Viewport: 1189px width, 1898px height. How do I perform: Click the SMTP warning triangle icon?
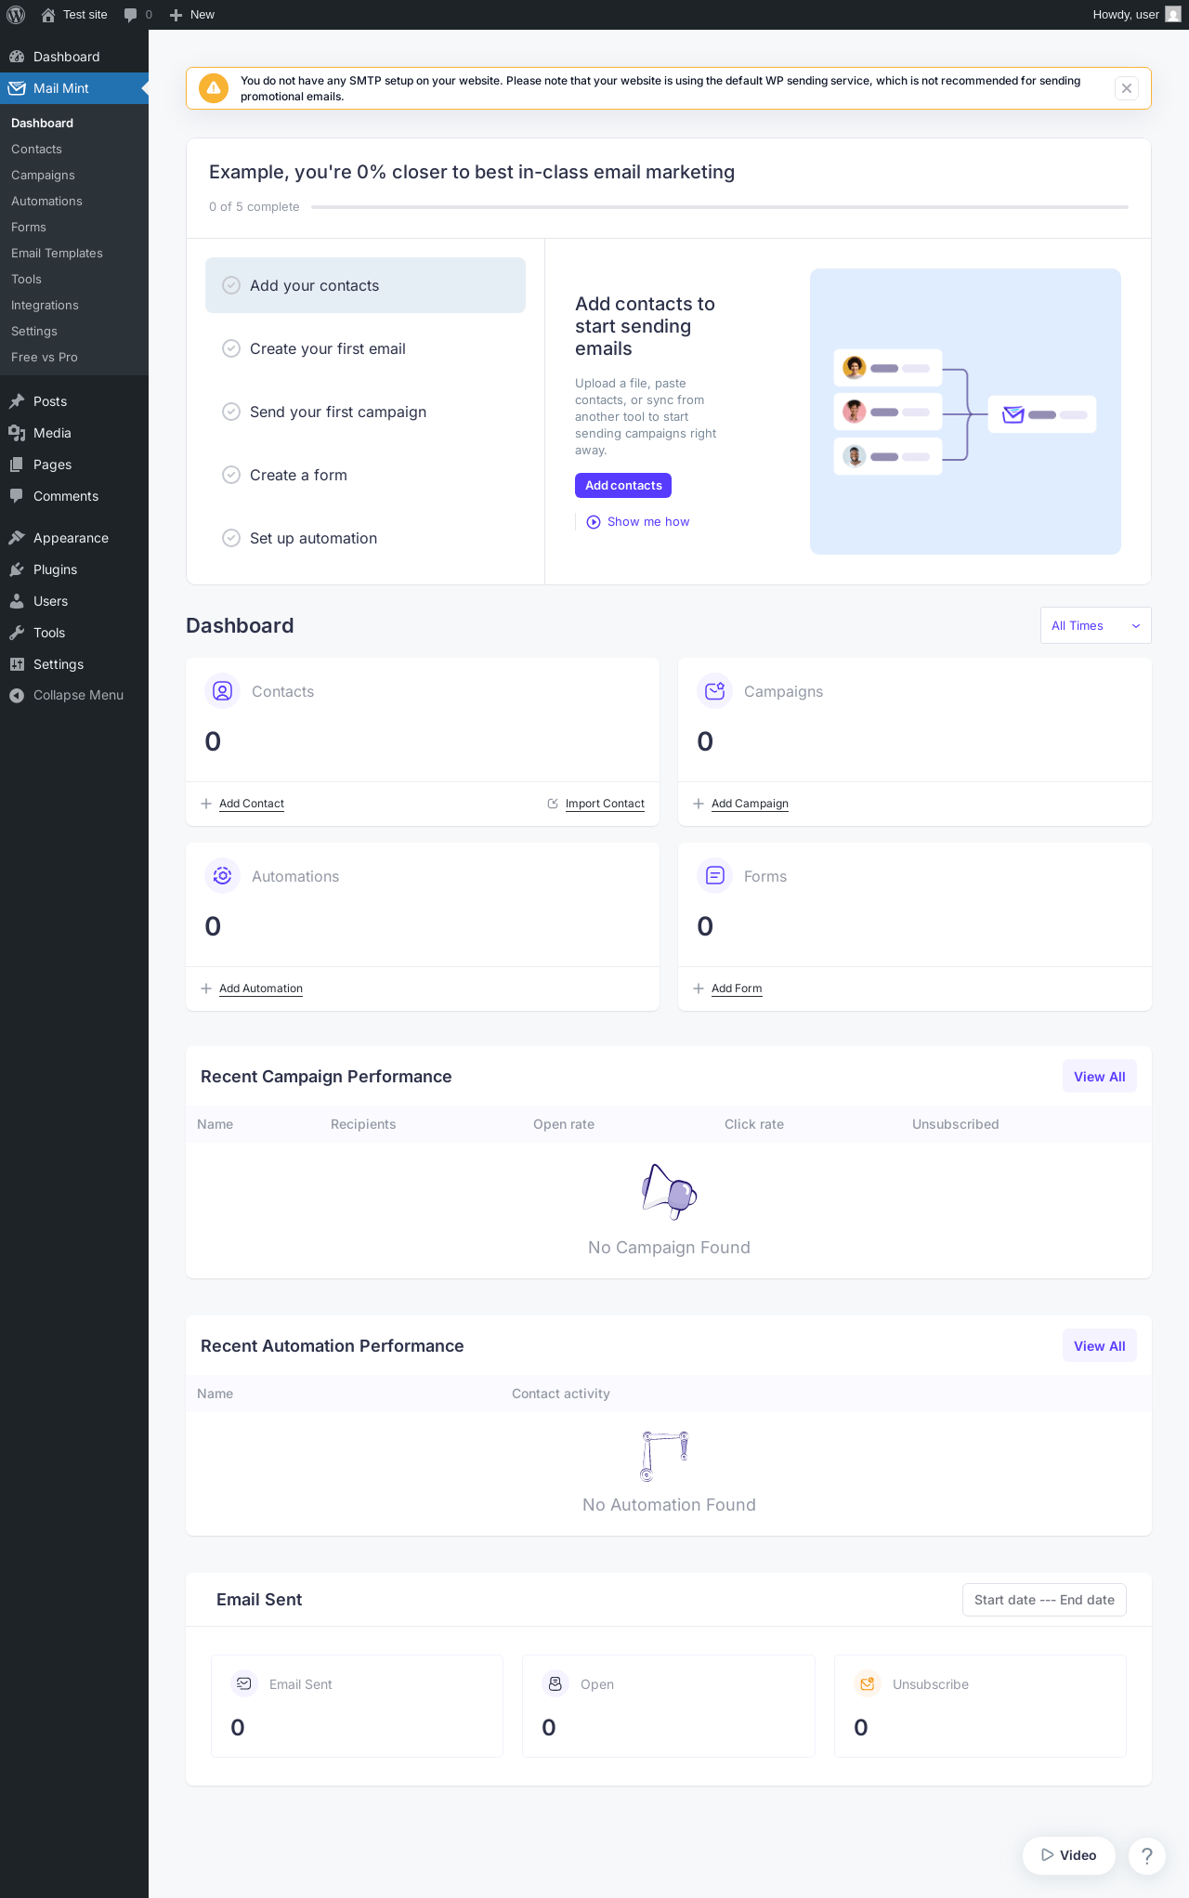pyautogui.click(x=214, y=88)
